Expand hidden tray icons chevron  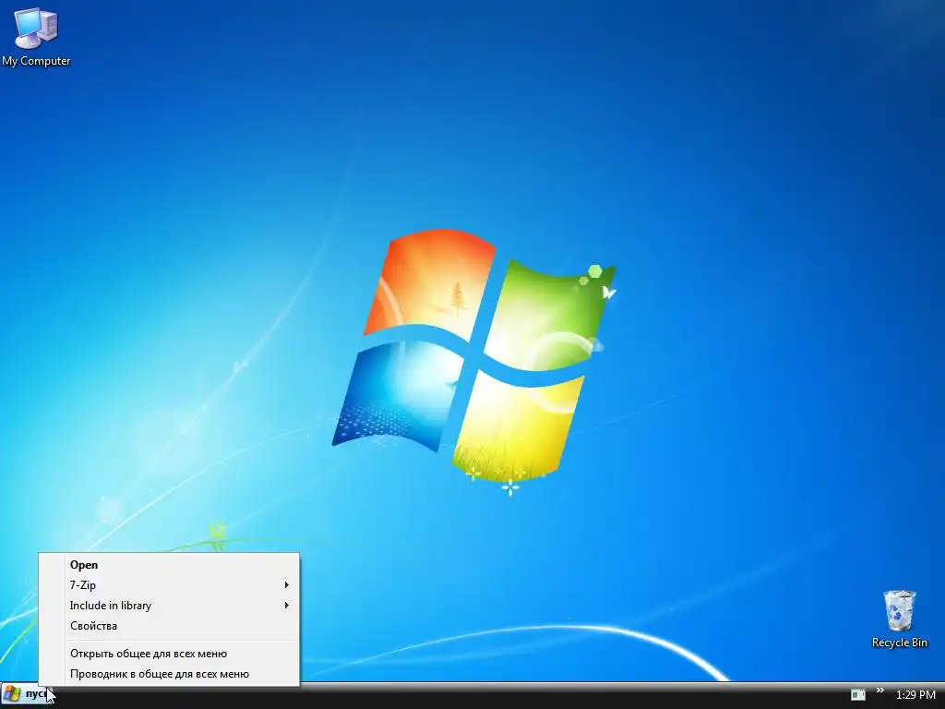(x=879, y=691)
